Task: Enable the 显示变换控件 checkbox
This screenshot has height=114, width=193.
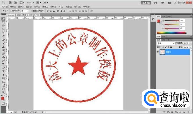Action: click(x=31, y=11)
